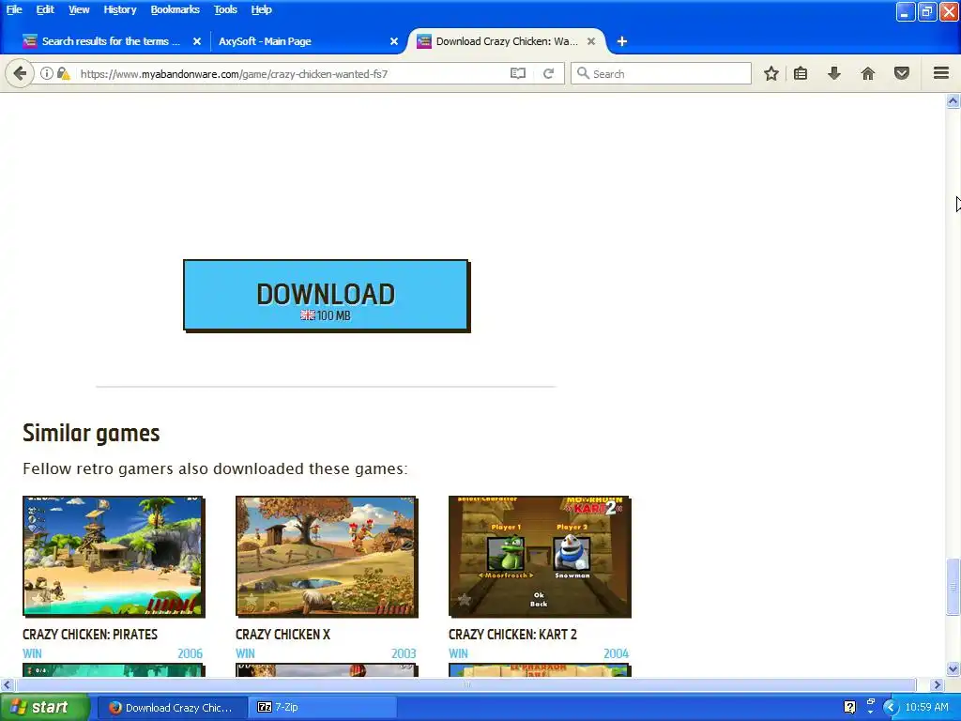Viewport: 961px width, 721px height.
Task: Bookmark this page with the star icon
Action: (x=771, y=73)
